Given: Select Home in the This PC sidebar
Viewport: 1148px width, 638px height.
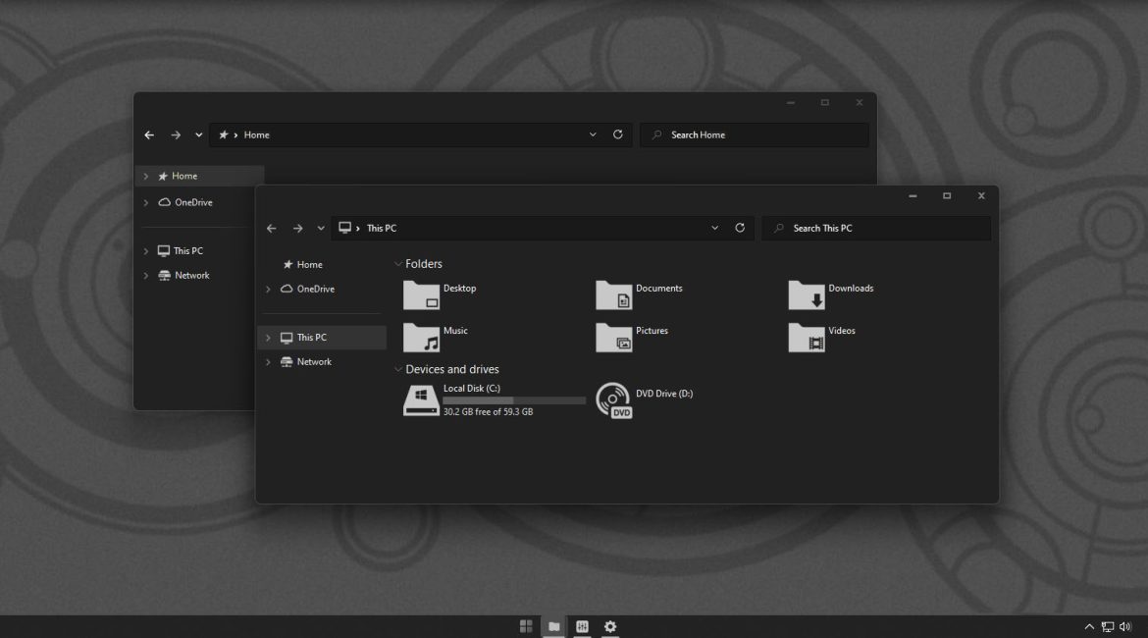Looking at the screenshot, I should [x=309, y=265].
